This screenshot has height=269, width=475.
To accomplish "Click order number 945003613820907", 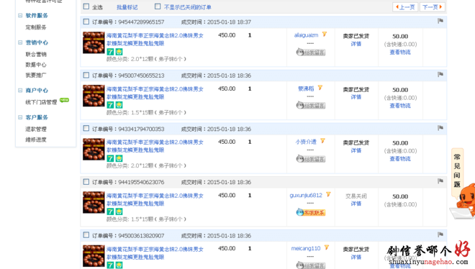I will click(141, 236).
